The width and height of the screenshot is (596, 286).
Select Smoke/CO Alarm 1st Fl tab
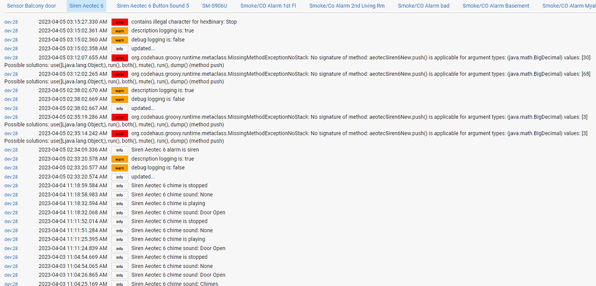(268, 6)
